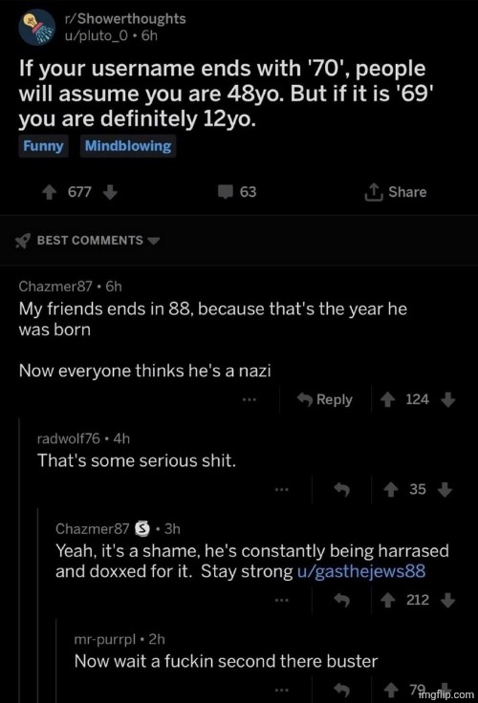Upvote the post with 677 points
The image size is (478, 703).
pos(50,192)
